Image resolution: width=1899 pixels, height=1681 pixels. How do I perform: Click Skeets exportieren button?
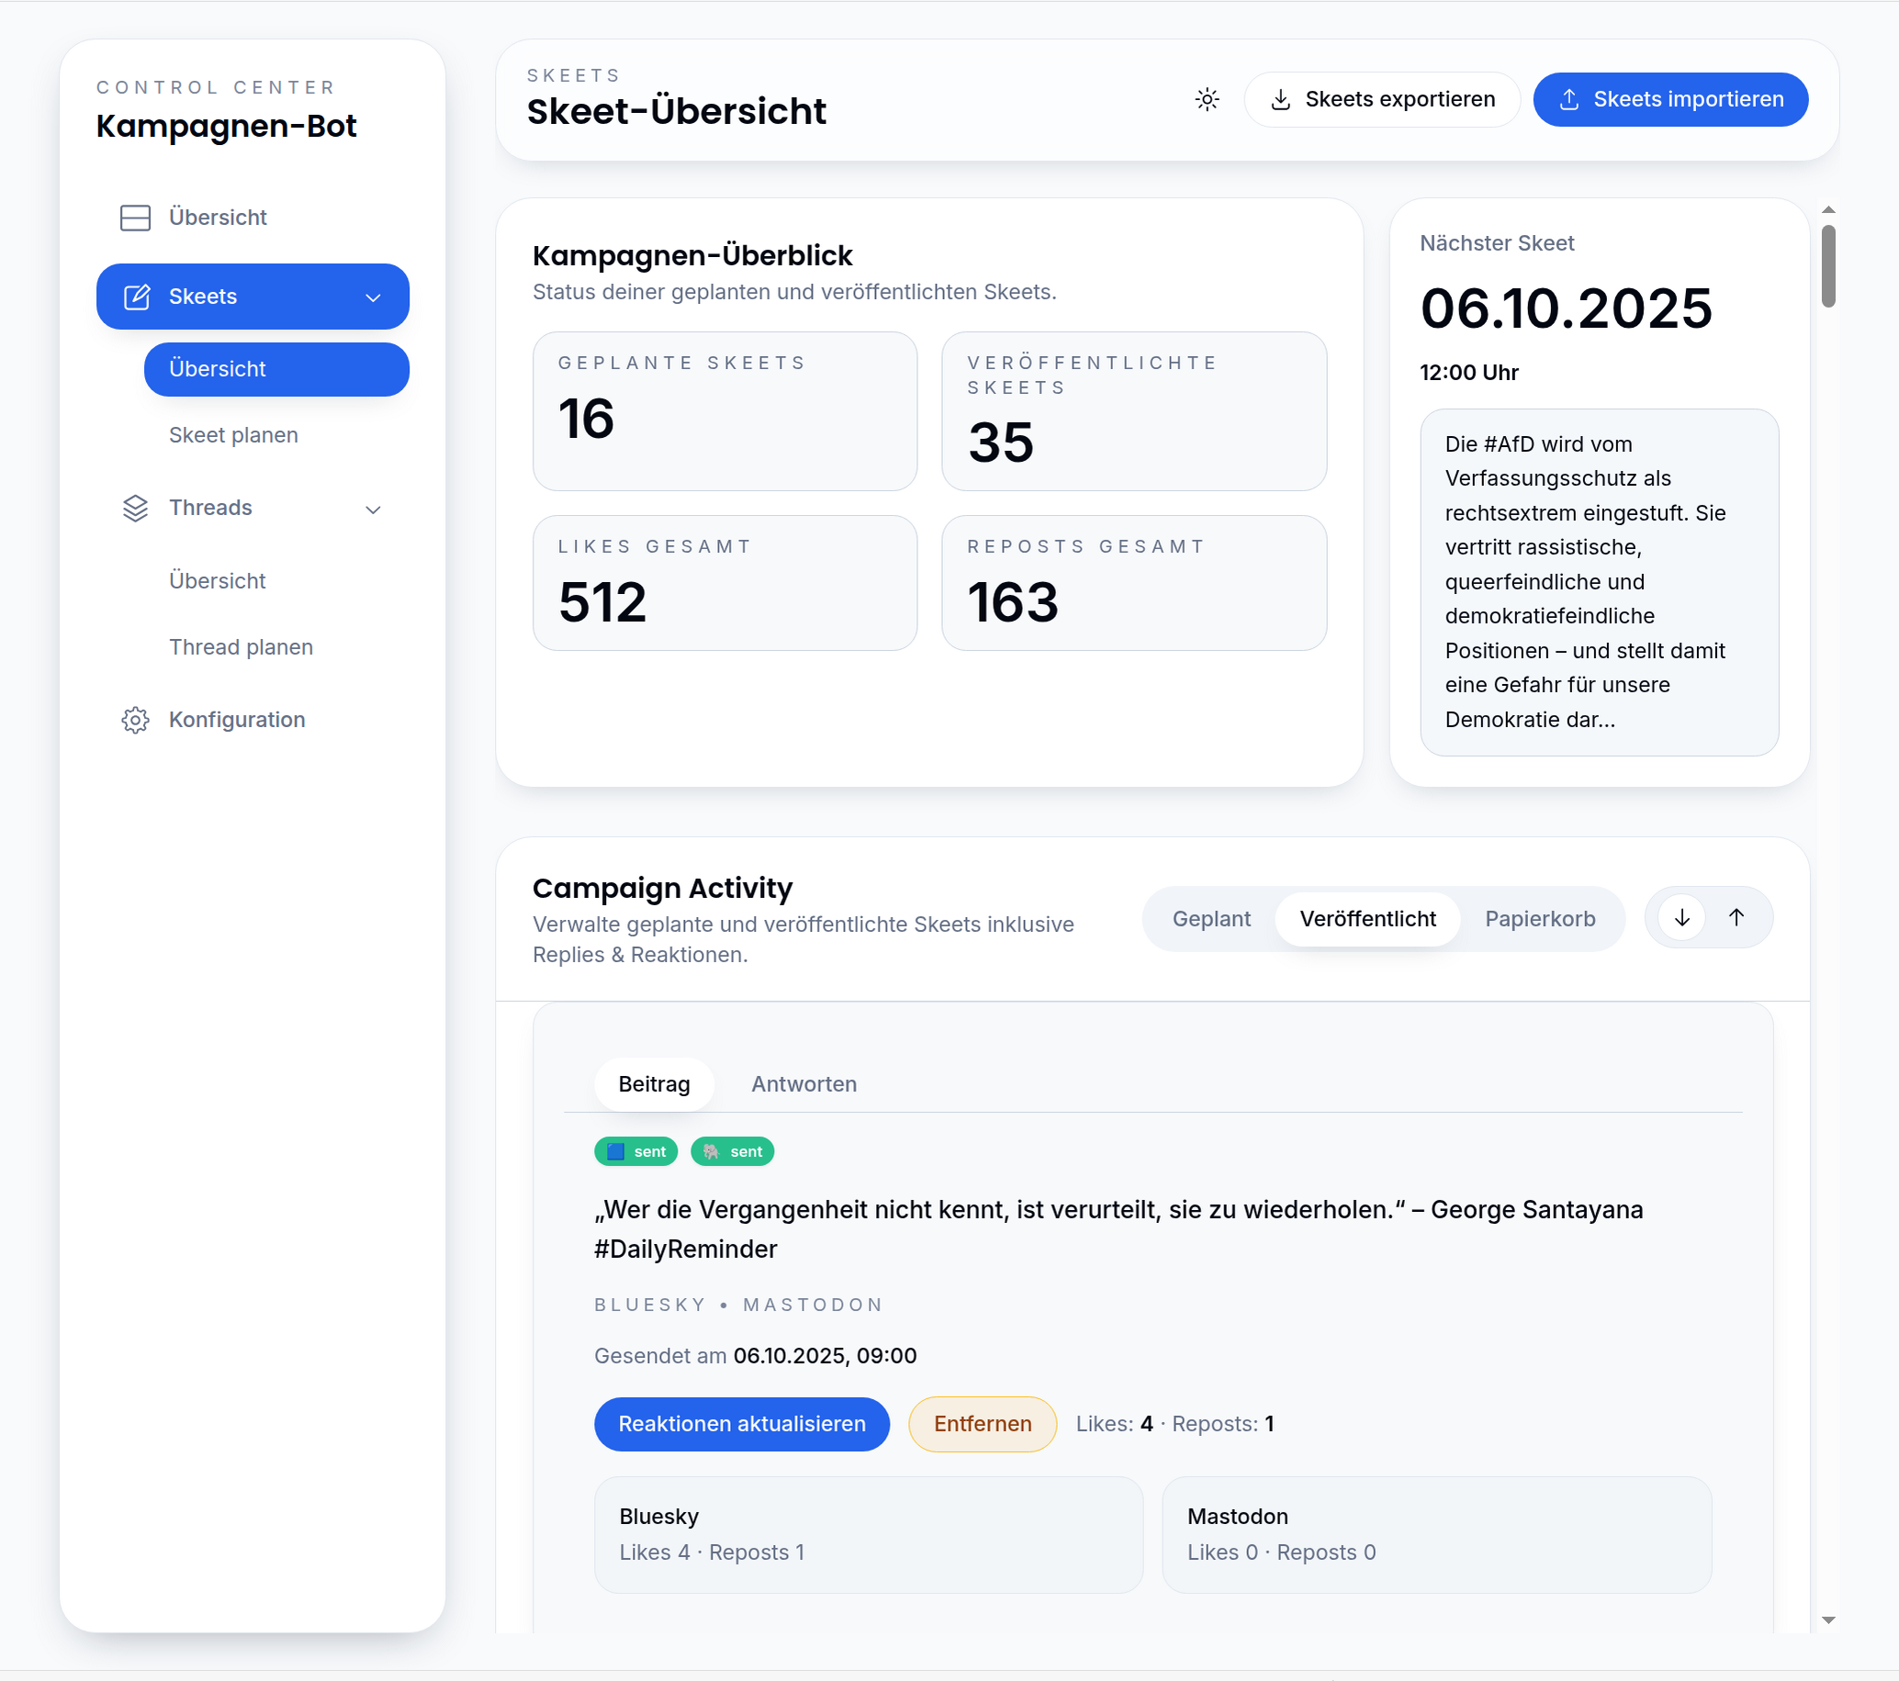(1381, 99)
